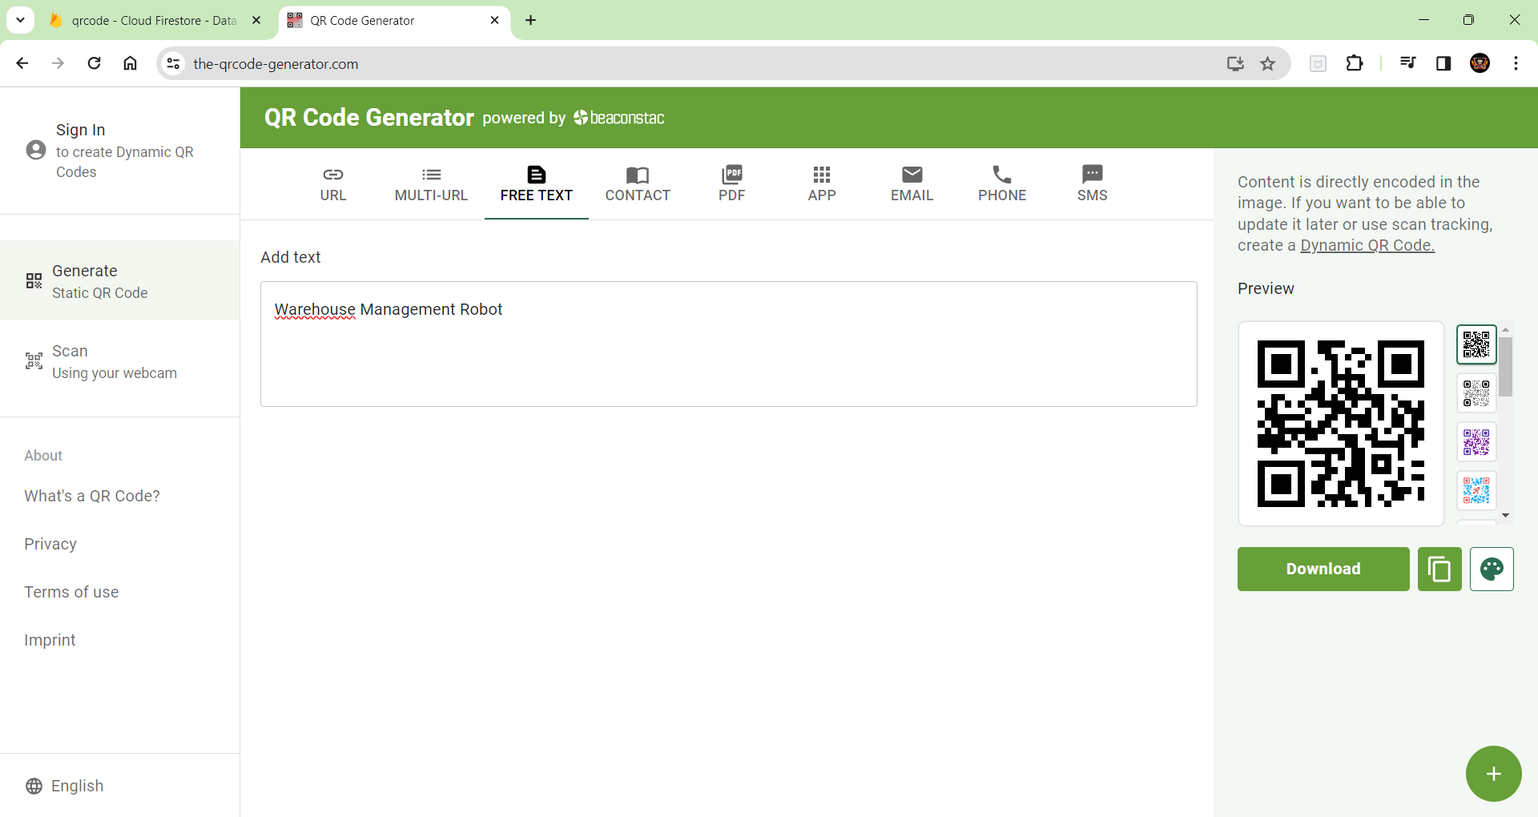Switch to qrcode Cloud Firestore tab
The image size is (1538, 817).
(x=154, y=21)
